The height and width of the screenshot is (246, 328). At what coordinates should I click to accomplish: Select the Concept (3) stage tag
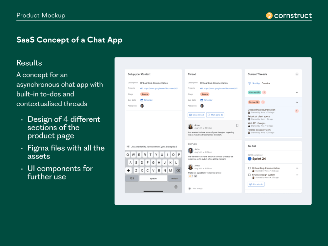254,92
